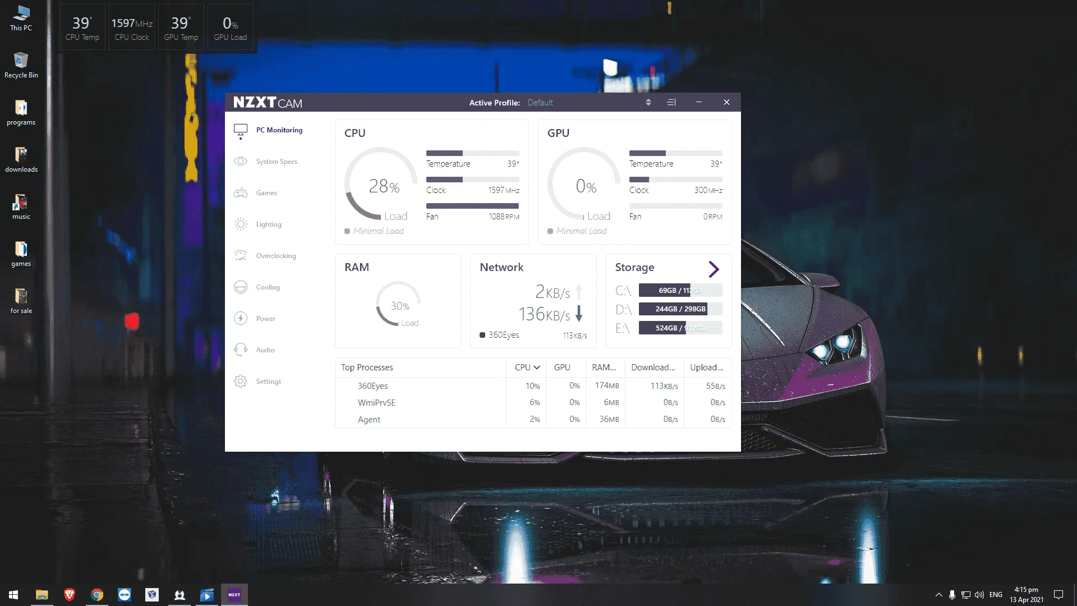
Task: Click the CPU load circular gauge
Action: 381,184
